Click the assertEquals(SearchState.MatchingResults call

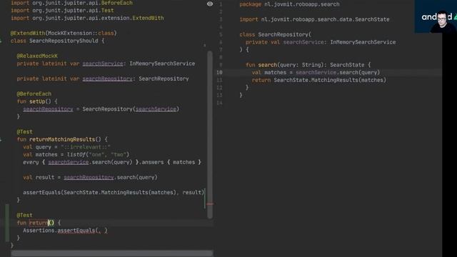[114, 192]
